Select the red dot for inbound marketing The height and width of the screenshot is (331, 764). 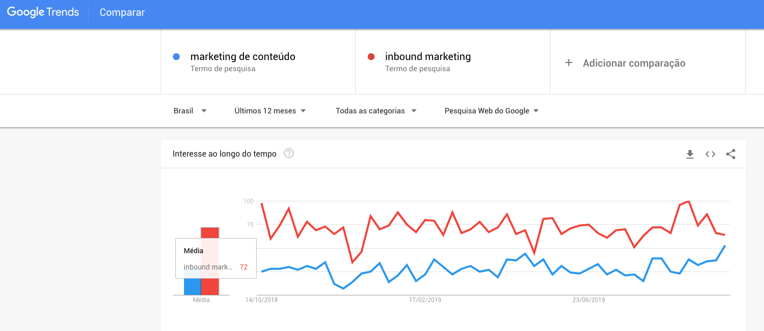pyautogui.click(x=371, y=56)
